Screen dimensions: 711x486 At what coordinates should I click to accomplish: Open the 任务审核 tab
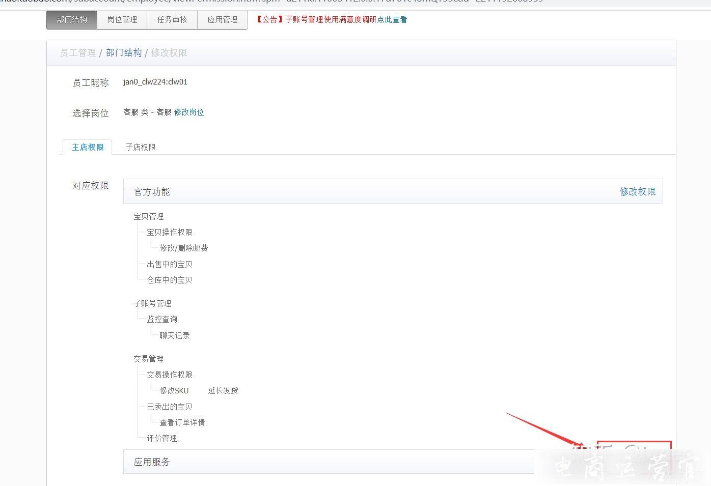[172, 20]
